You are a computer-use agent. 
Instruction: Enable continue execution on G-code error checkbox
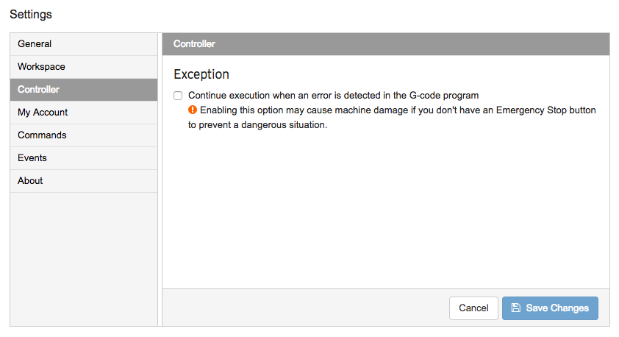point(178,96)
